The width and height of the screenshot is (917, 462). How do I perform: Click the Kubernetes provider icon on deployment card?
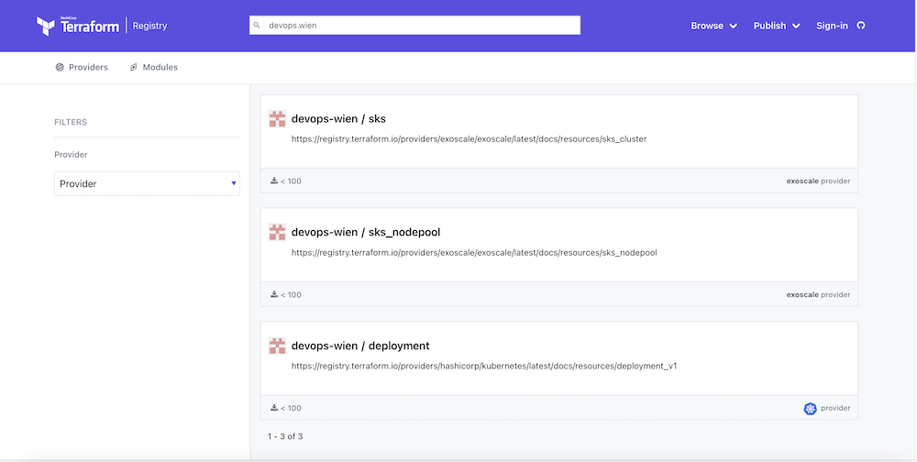810,408
